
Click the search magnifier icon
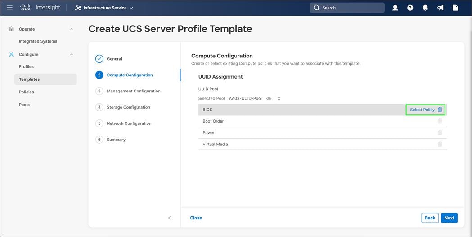(316, 8)
